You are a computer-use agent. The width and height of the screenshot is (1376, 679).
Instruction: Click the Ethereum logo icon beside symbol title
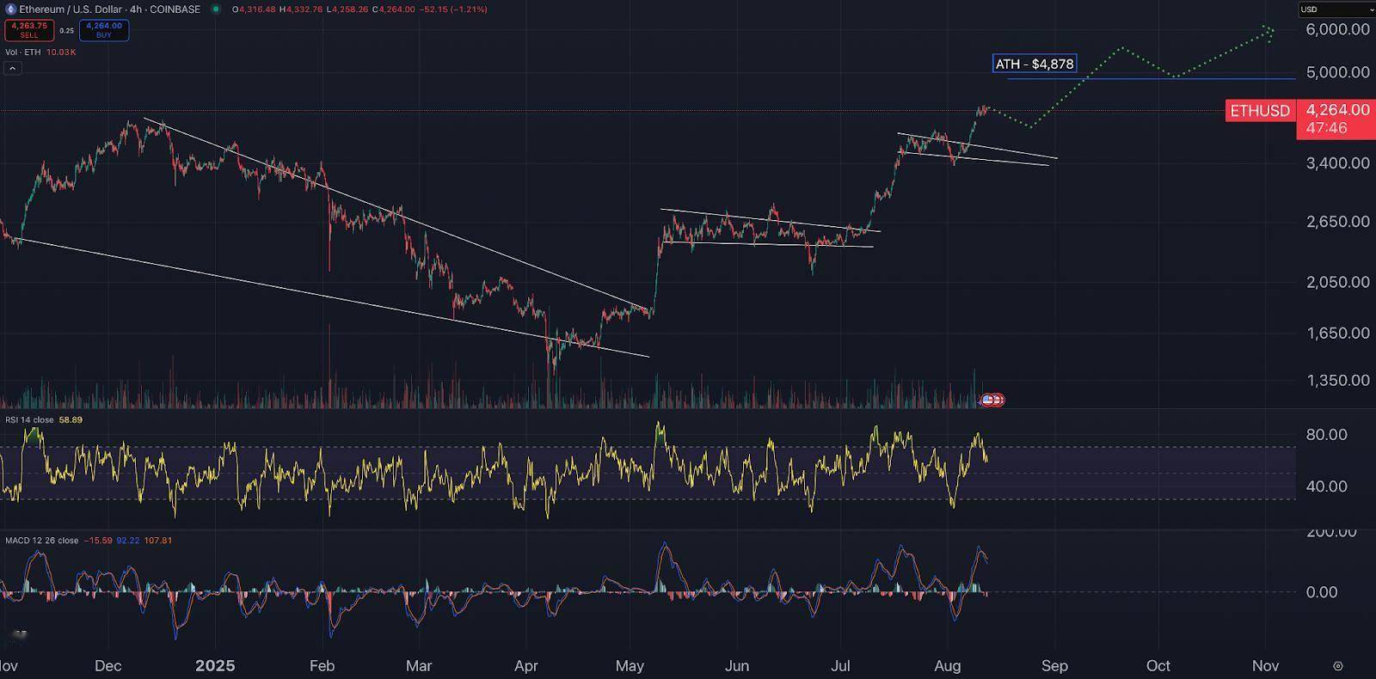(11, 9)
